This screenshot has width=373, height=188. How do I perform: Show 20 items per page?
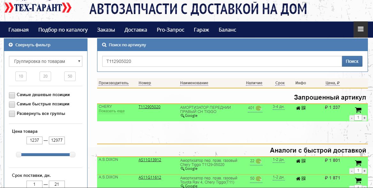pos(45,76)
